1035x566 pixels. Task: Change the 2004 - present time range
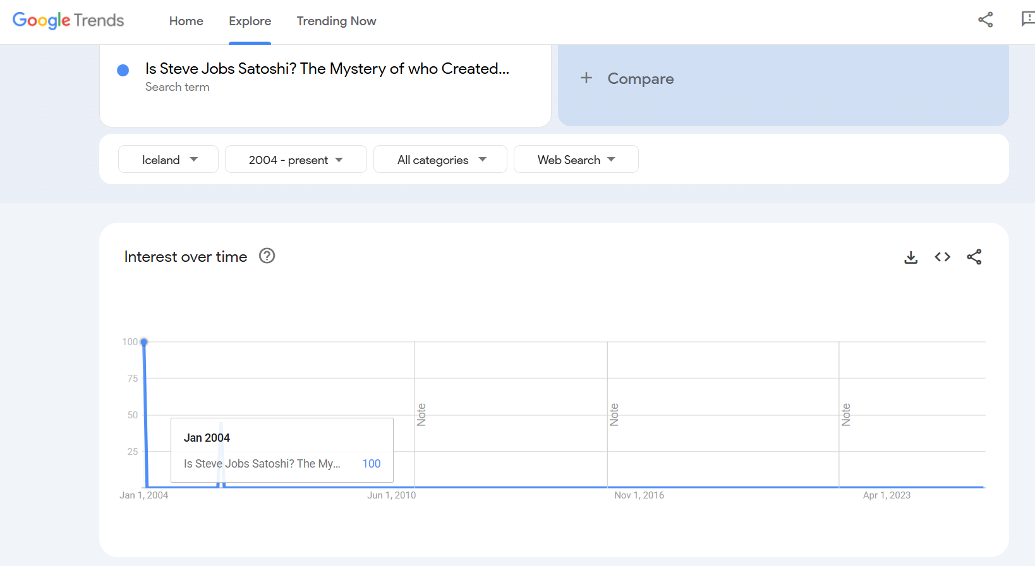point(296,160)
